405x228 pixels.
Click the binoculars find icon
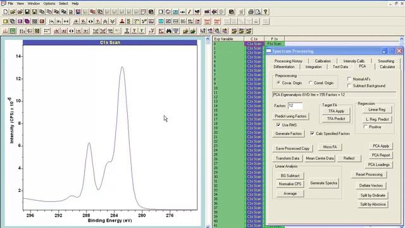click(169, 31)
